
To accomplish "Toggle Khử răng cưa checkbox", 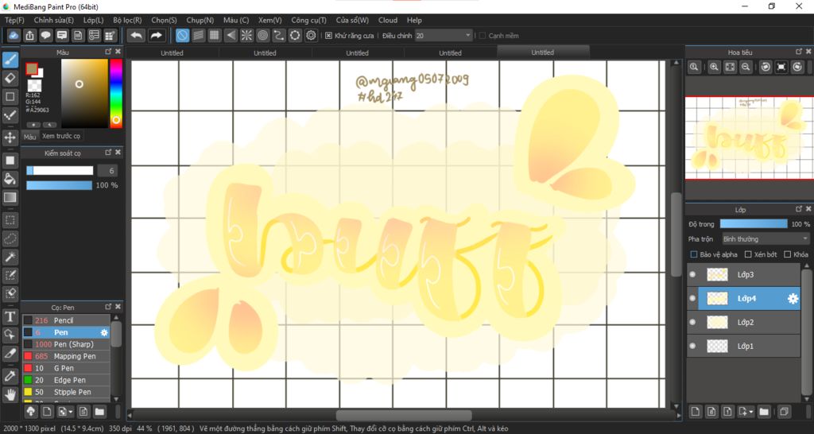I will 328,36.
